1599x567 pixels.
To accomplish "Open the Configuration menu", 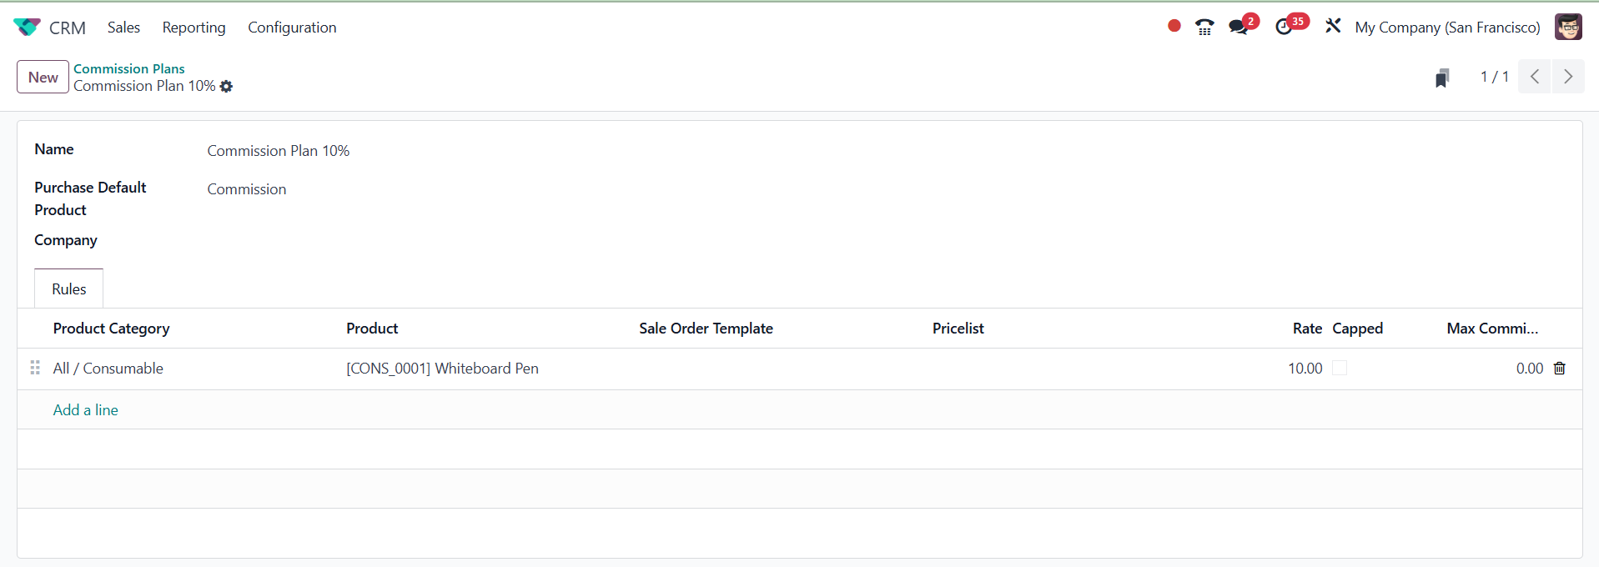I will (292, 28).
